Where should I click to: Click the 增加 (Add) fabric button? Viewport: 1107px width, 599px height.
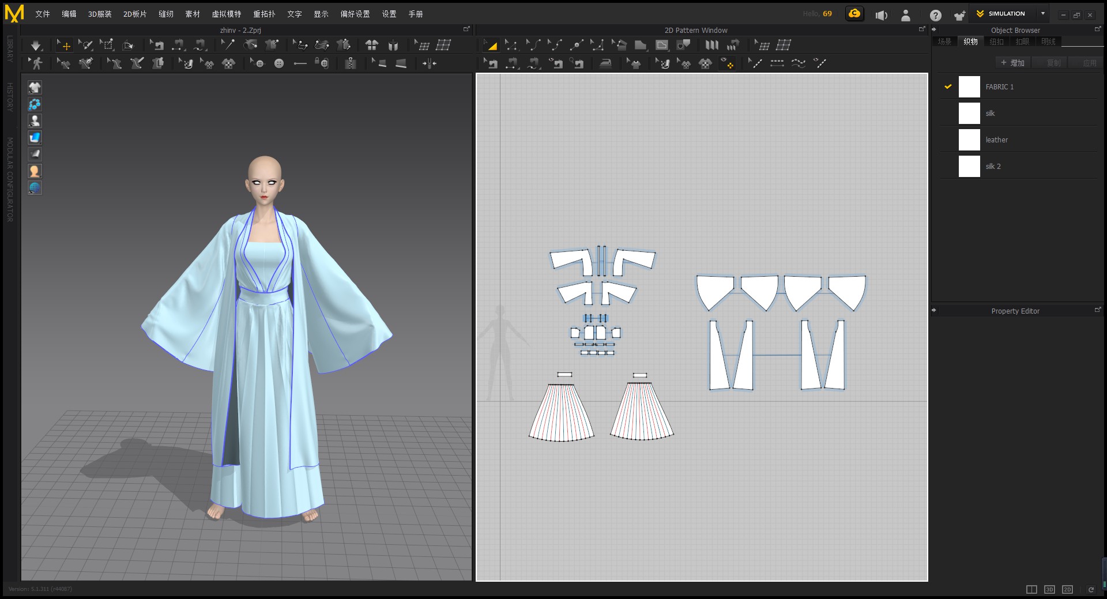(1012, 63)
